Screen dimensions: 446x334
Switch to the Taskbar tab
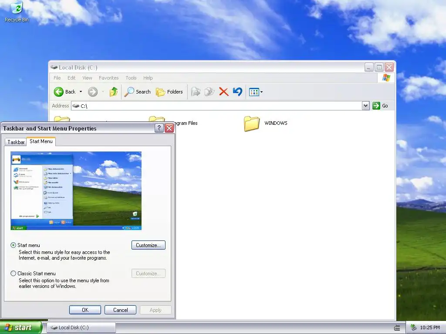[x=16, y=142]
